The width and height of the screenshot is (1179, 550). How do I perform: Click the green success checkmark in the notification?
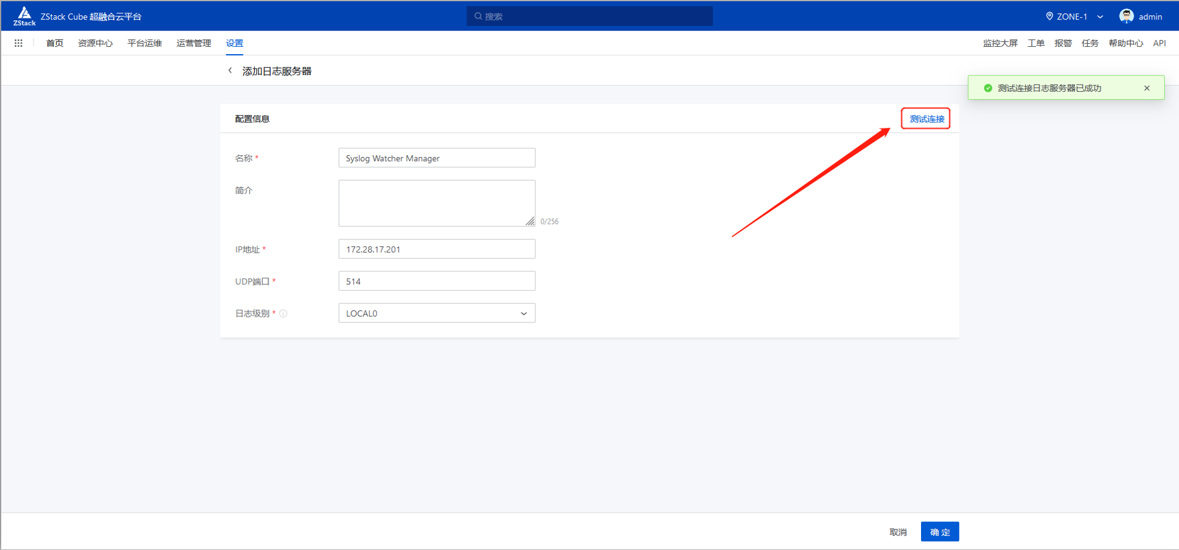[987, 88]
